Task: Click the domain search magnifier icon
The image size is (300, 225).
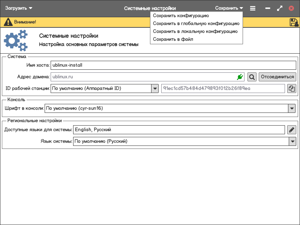Action: coord(252,77)
